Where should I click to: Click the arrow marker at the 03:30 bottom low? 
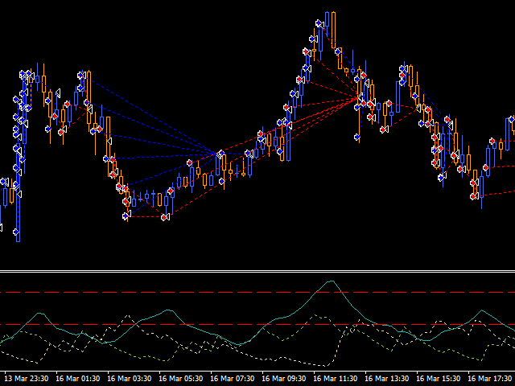click(x=126, y=216)
